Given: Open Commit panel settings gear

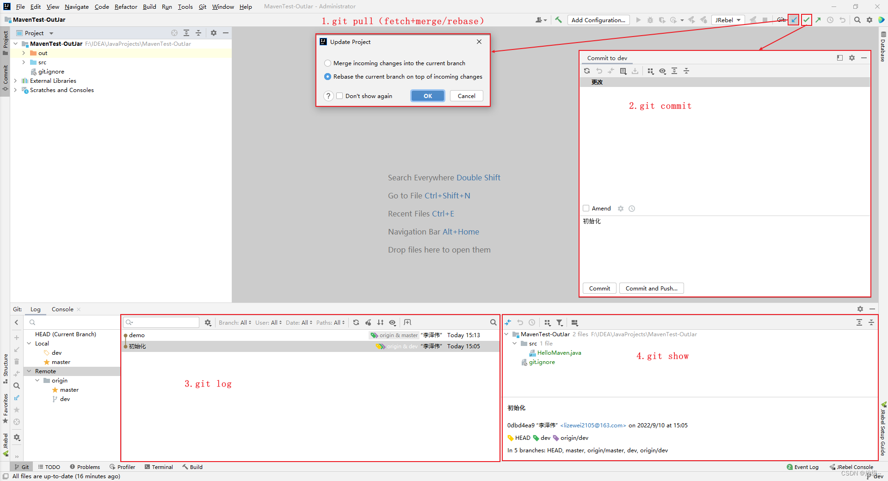Looking at the screenshot, I should 852,58.
